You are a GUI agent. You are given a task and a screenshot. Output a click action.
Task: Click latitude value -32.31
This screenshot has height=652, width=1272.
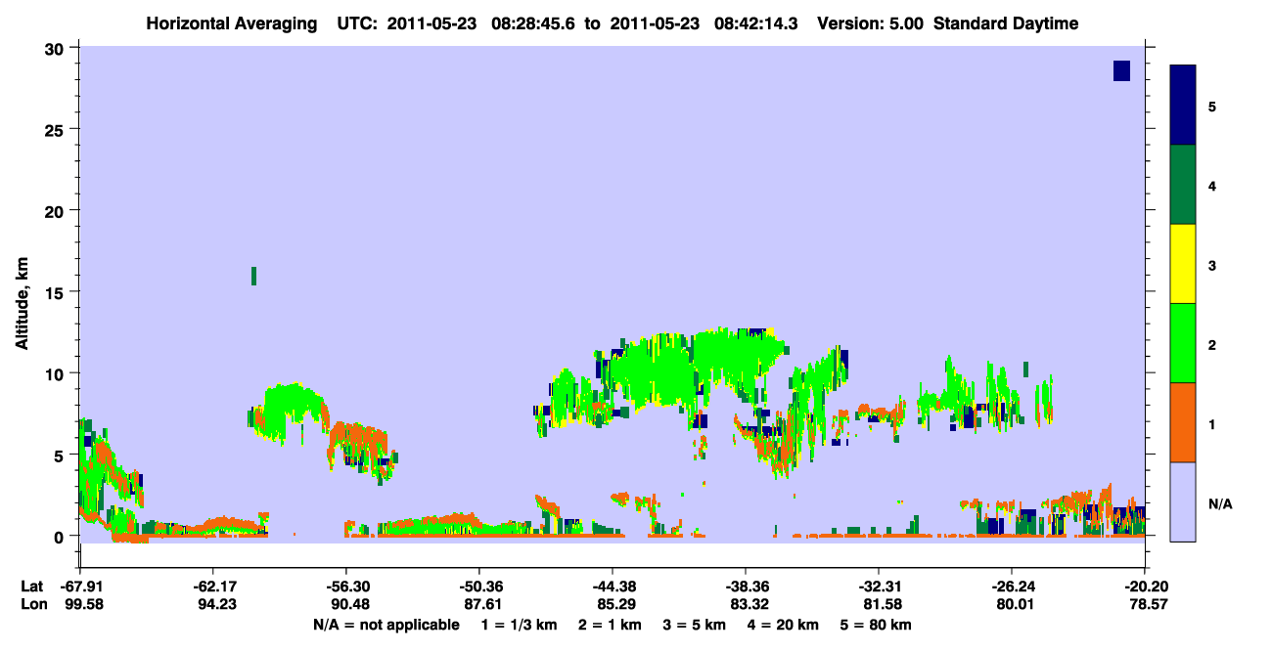click(x=879, y=587)
